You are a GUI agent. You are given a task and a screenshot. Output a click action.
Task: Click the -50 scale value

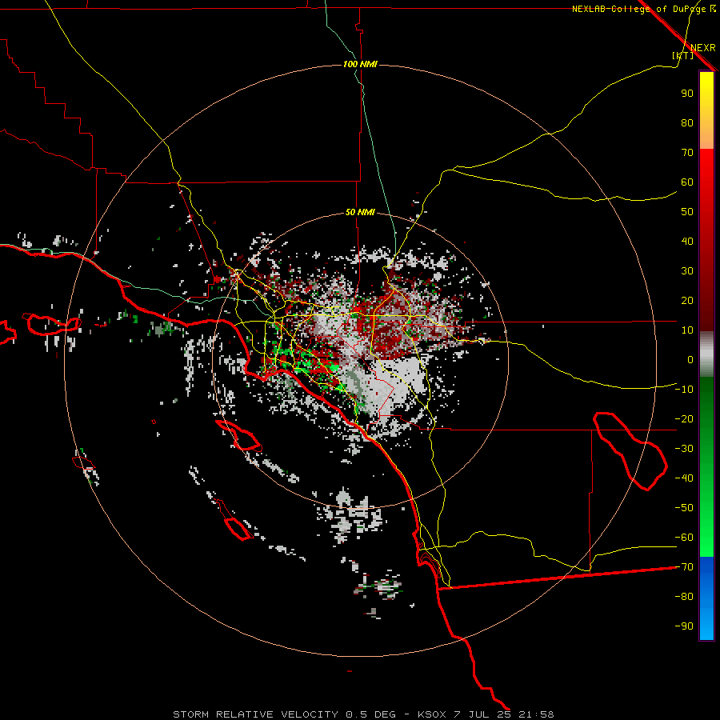[684, 508]
